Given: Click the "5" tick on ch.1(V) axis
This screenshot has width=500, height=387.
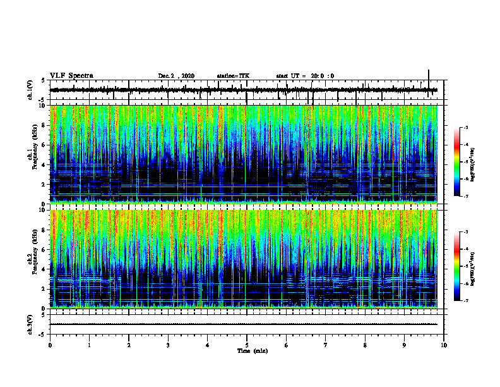Looking at the screenshot, I should point(44,80).
